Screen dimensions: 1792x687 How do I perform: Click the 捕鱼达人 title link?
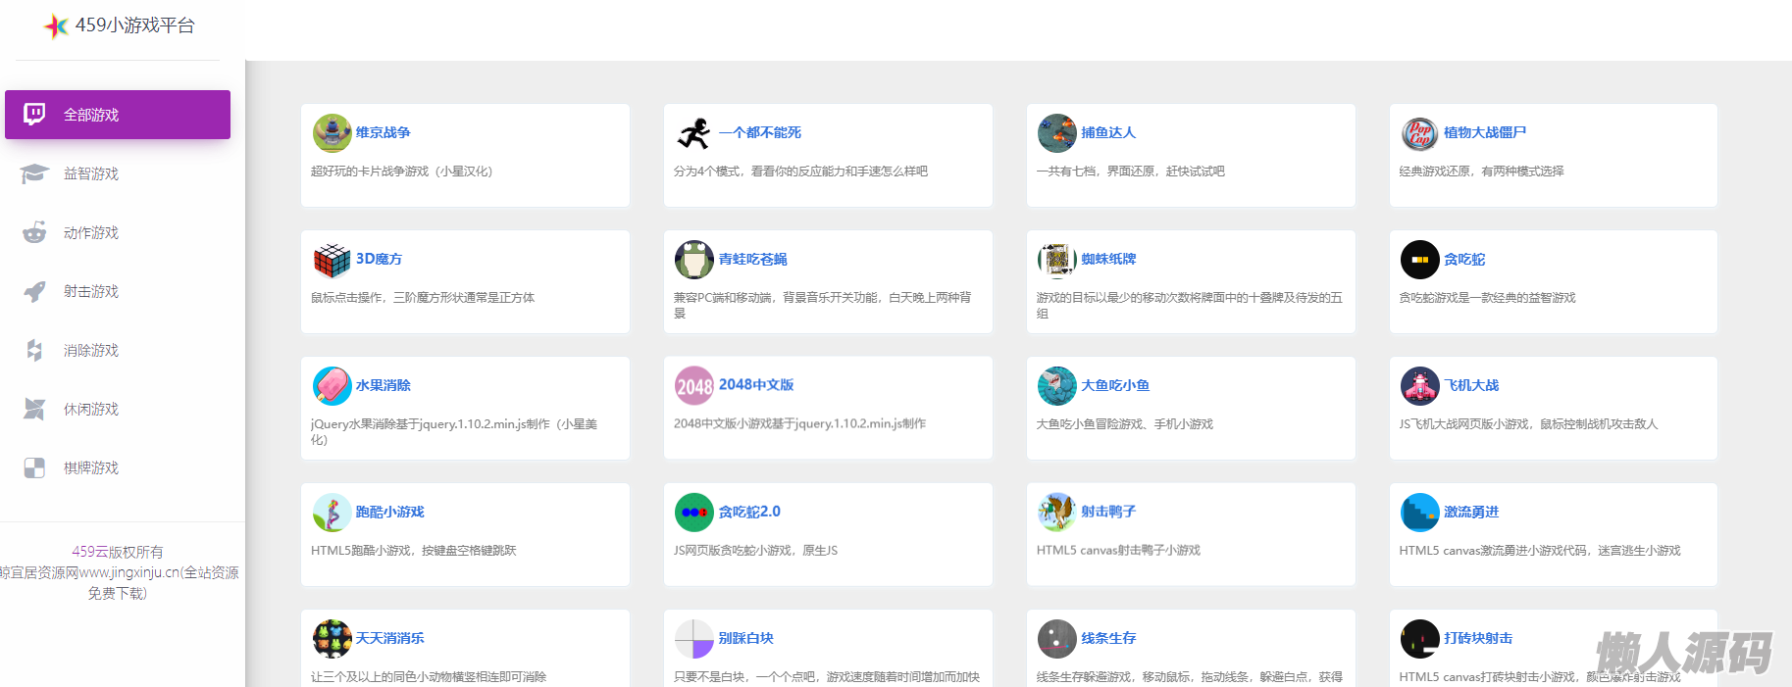[1108, 132]
